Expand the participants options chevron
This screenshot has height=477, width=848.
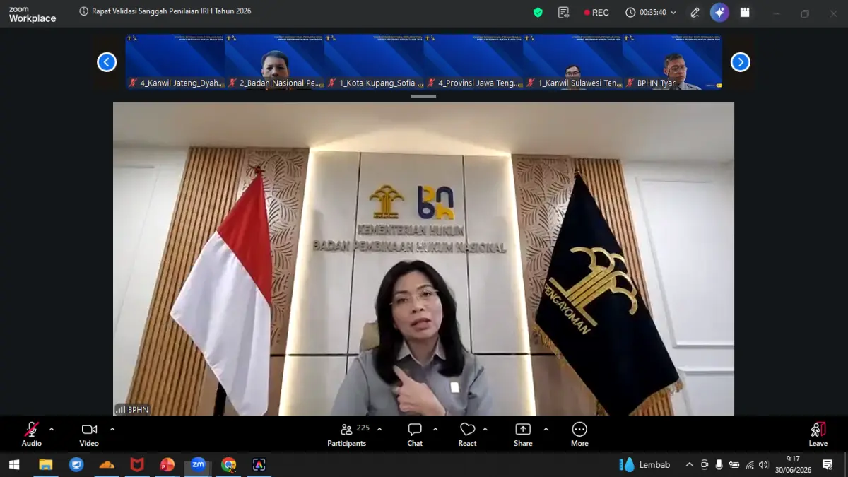[379, 429]
